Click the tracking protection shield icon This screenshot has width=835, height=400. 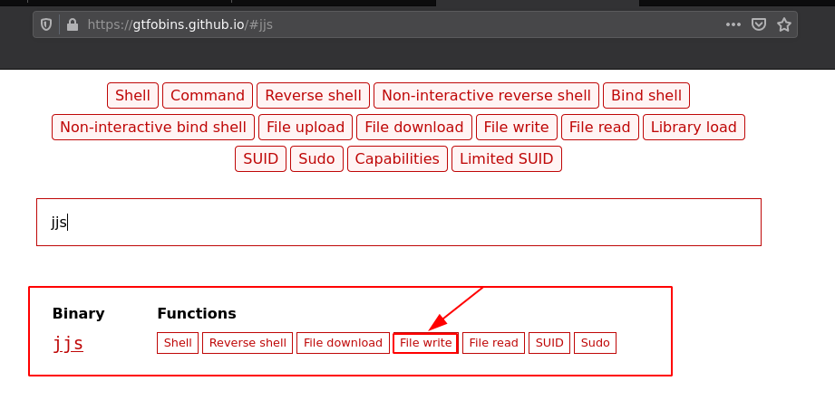[x=48, y=24]
